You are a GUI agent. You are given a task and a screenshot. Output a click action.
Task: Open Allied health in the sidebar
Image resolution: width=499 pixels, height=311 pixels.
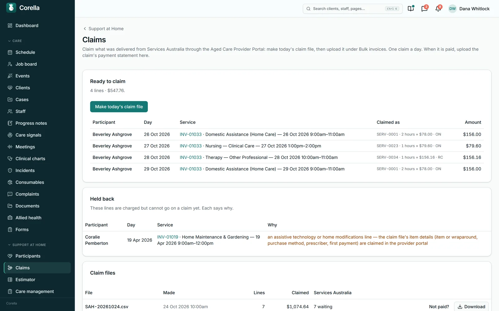[x=37, y=218]
